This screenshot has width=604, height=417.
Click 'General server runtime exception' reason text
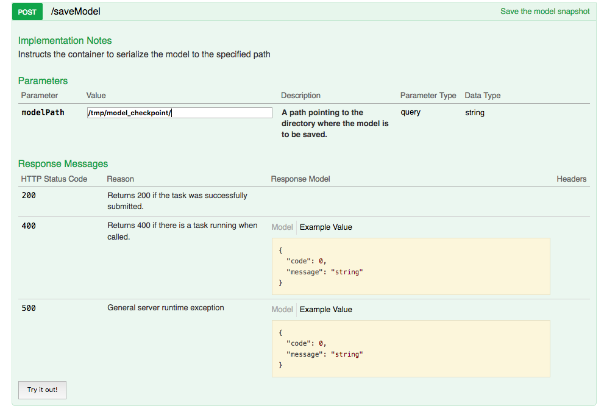point(166,307)
